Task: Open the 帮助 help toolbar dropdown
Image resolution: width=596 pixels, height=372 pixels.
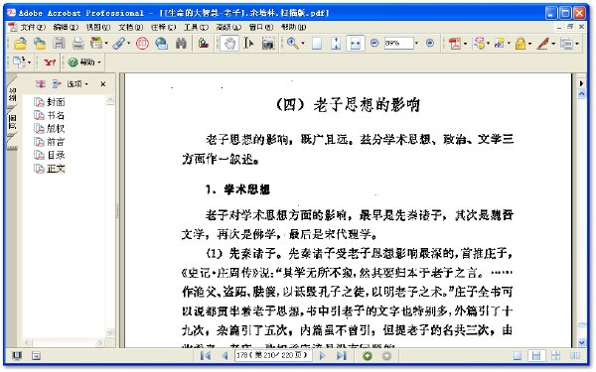Action: pos(84,62)
